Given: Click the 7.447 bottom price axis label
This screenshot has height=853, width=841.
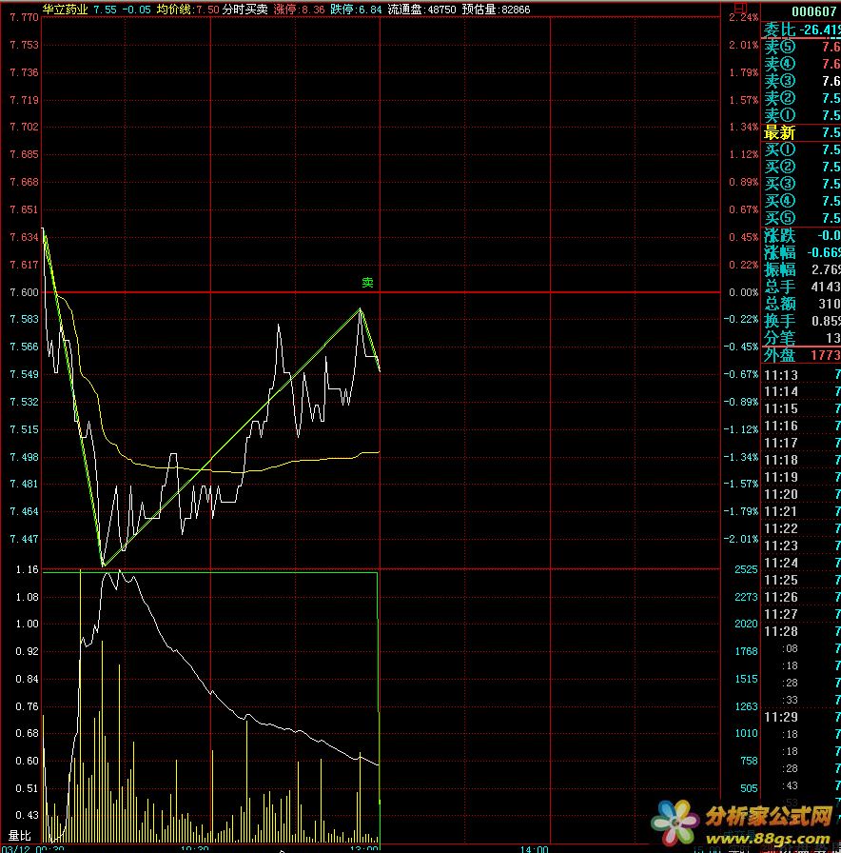Looking at the screenshot, I should [24, 539].
